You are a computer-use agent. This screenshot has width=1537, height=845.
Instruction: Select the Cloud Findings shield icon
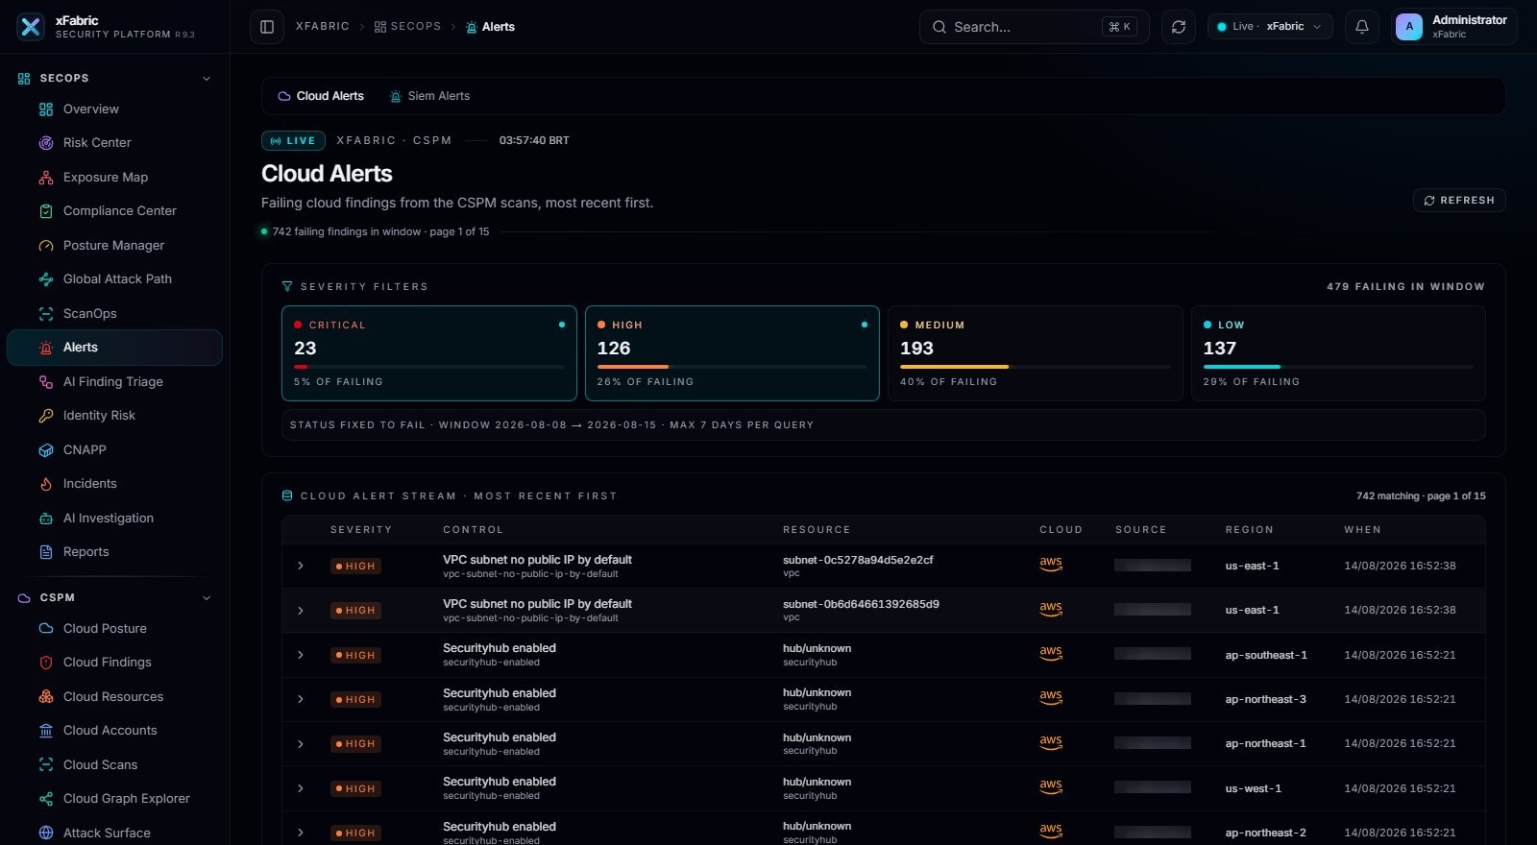(45, 663)
